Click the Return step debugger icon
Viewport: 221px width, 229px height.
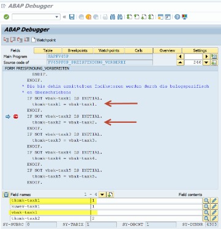point(20,40)
